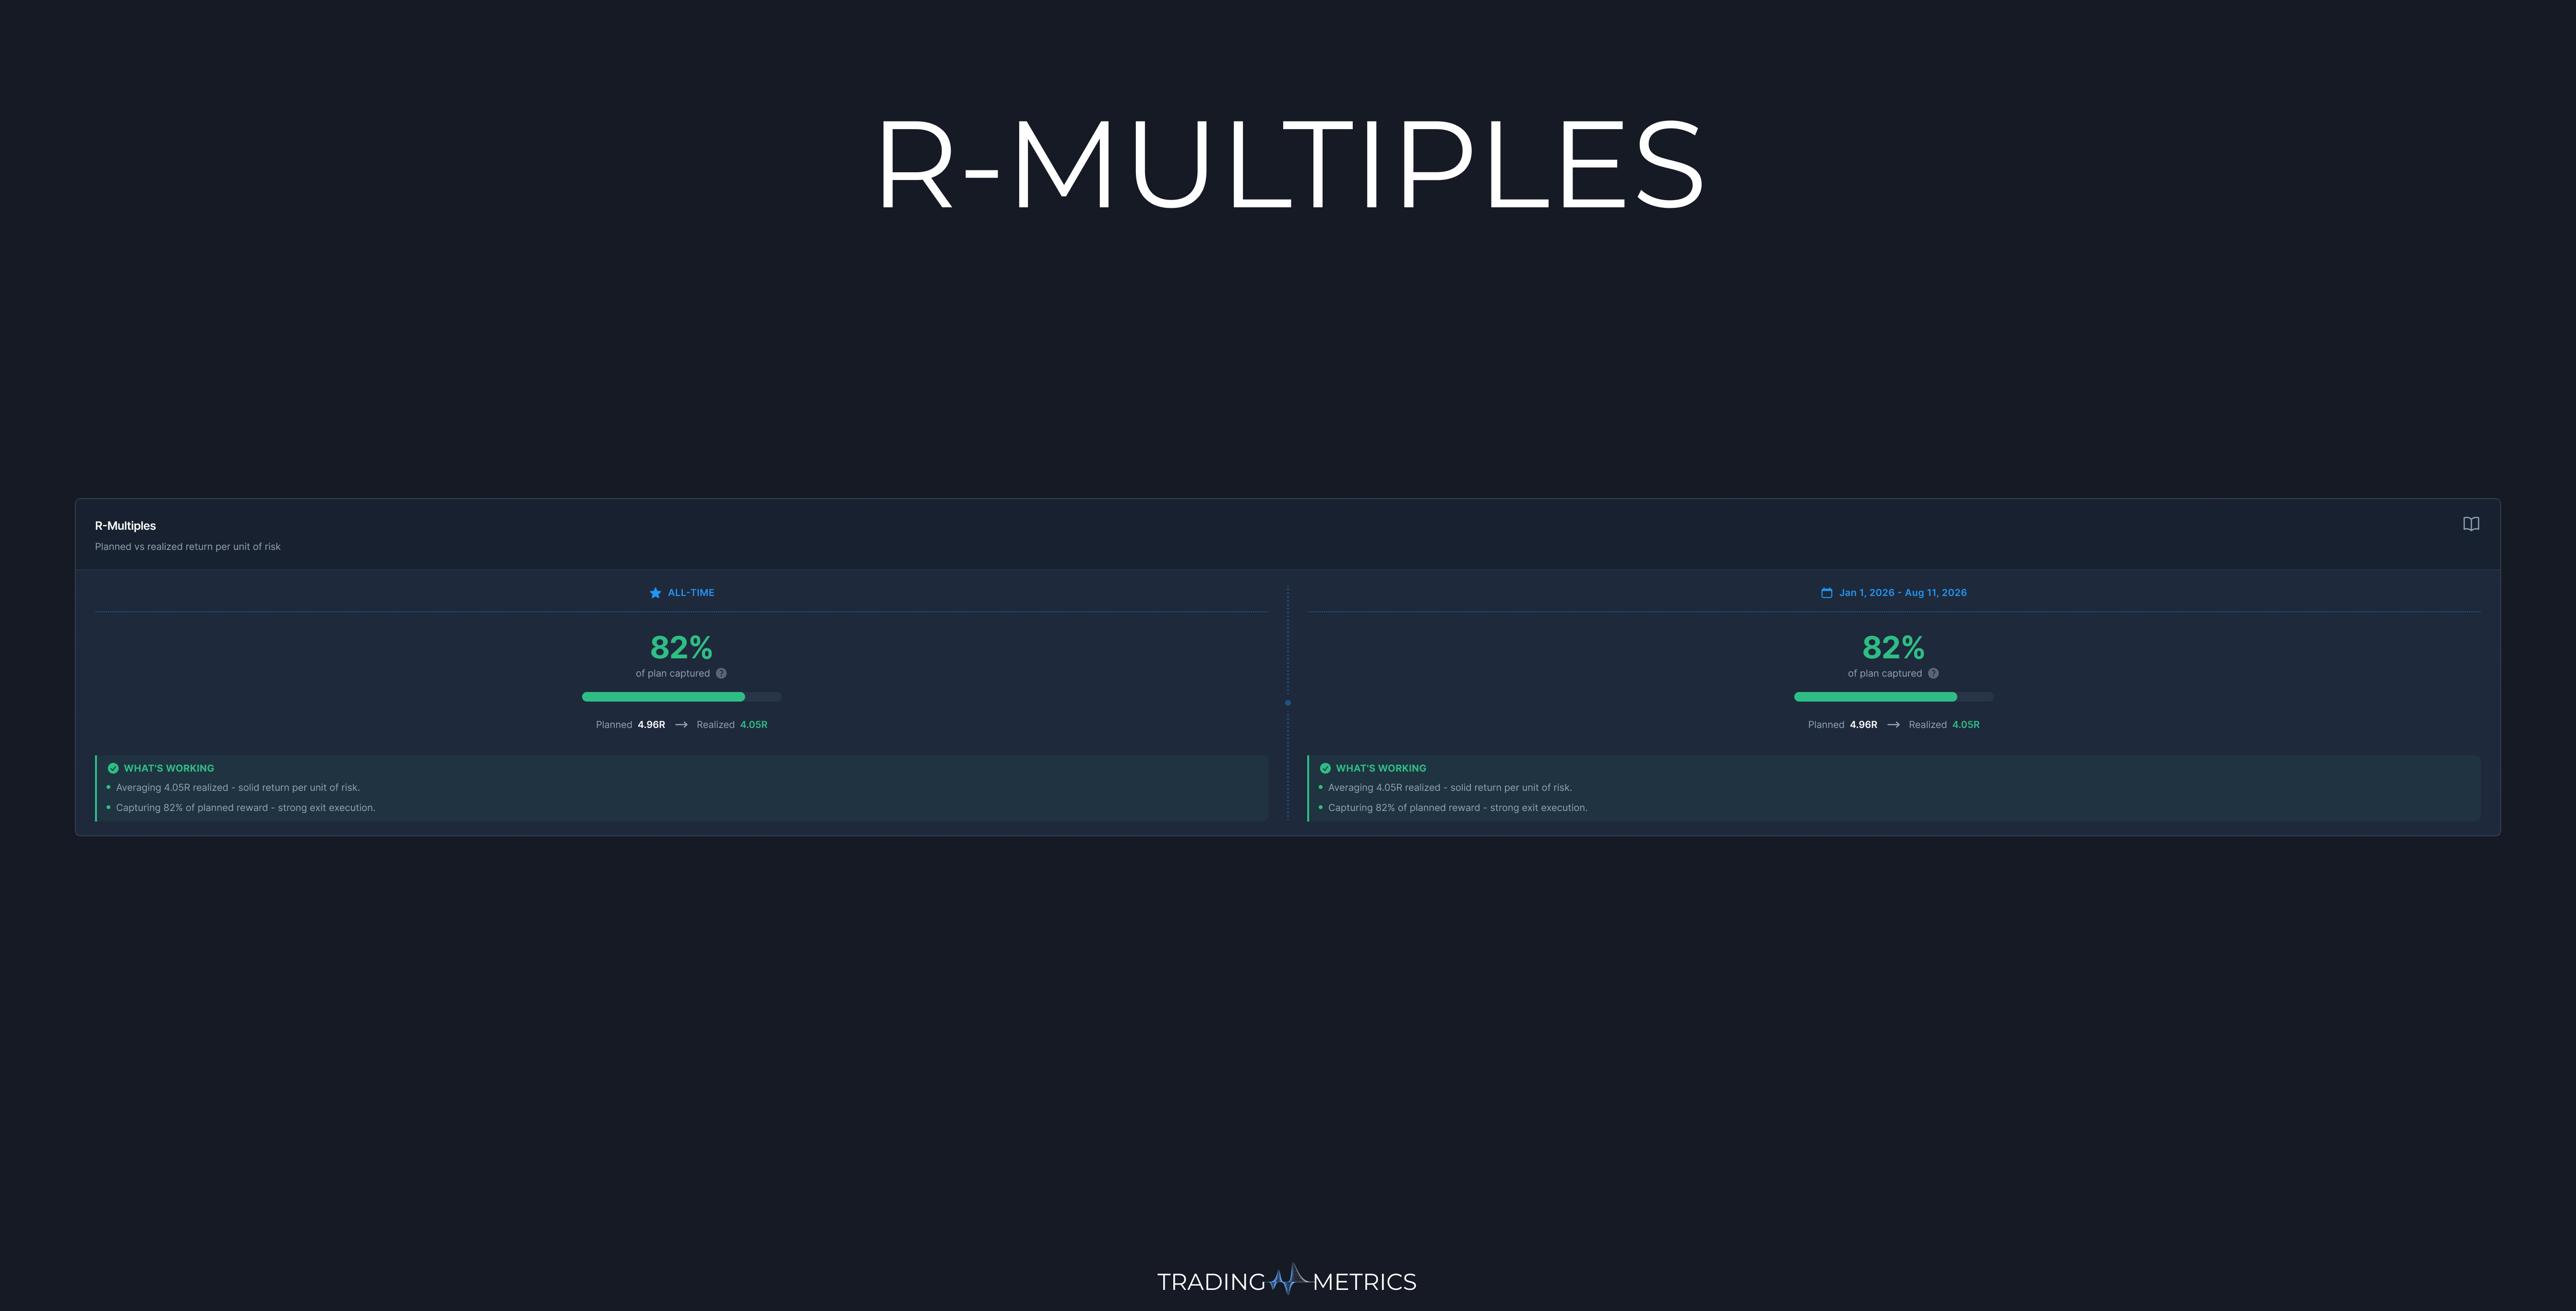Click Realized 4.05R in All-Time panel

click(732, 725)
